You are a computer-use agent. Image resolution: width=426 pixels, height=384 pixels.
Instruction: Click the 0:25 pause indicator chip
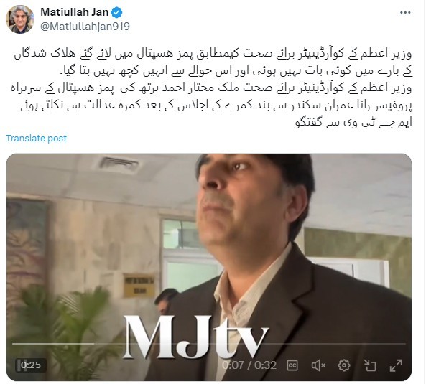pos(31,365)
